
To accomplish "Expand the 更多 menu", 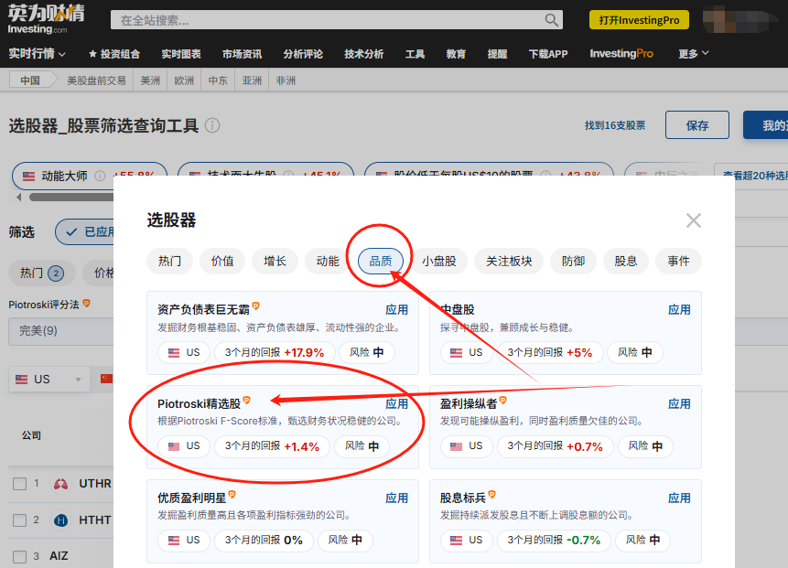I will click(694, 54).
